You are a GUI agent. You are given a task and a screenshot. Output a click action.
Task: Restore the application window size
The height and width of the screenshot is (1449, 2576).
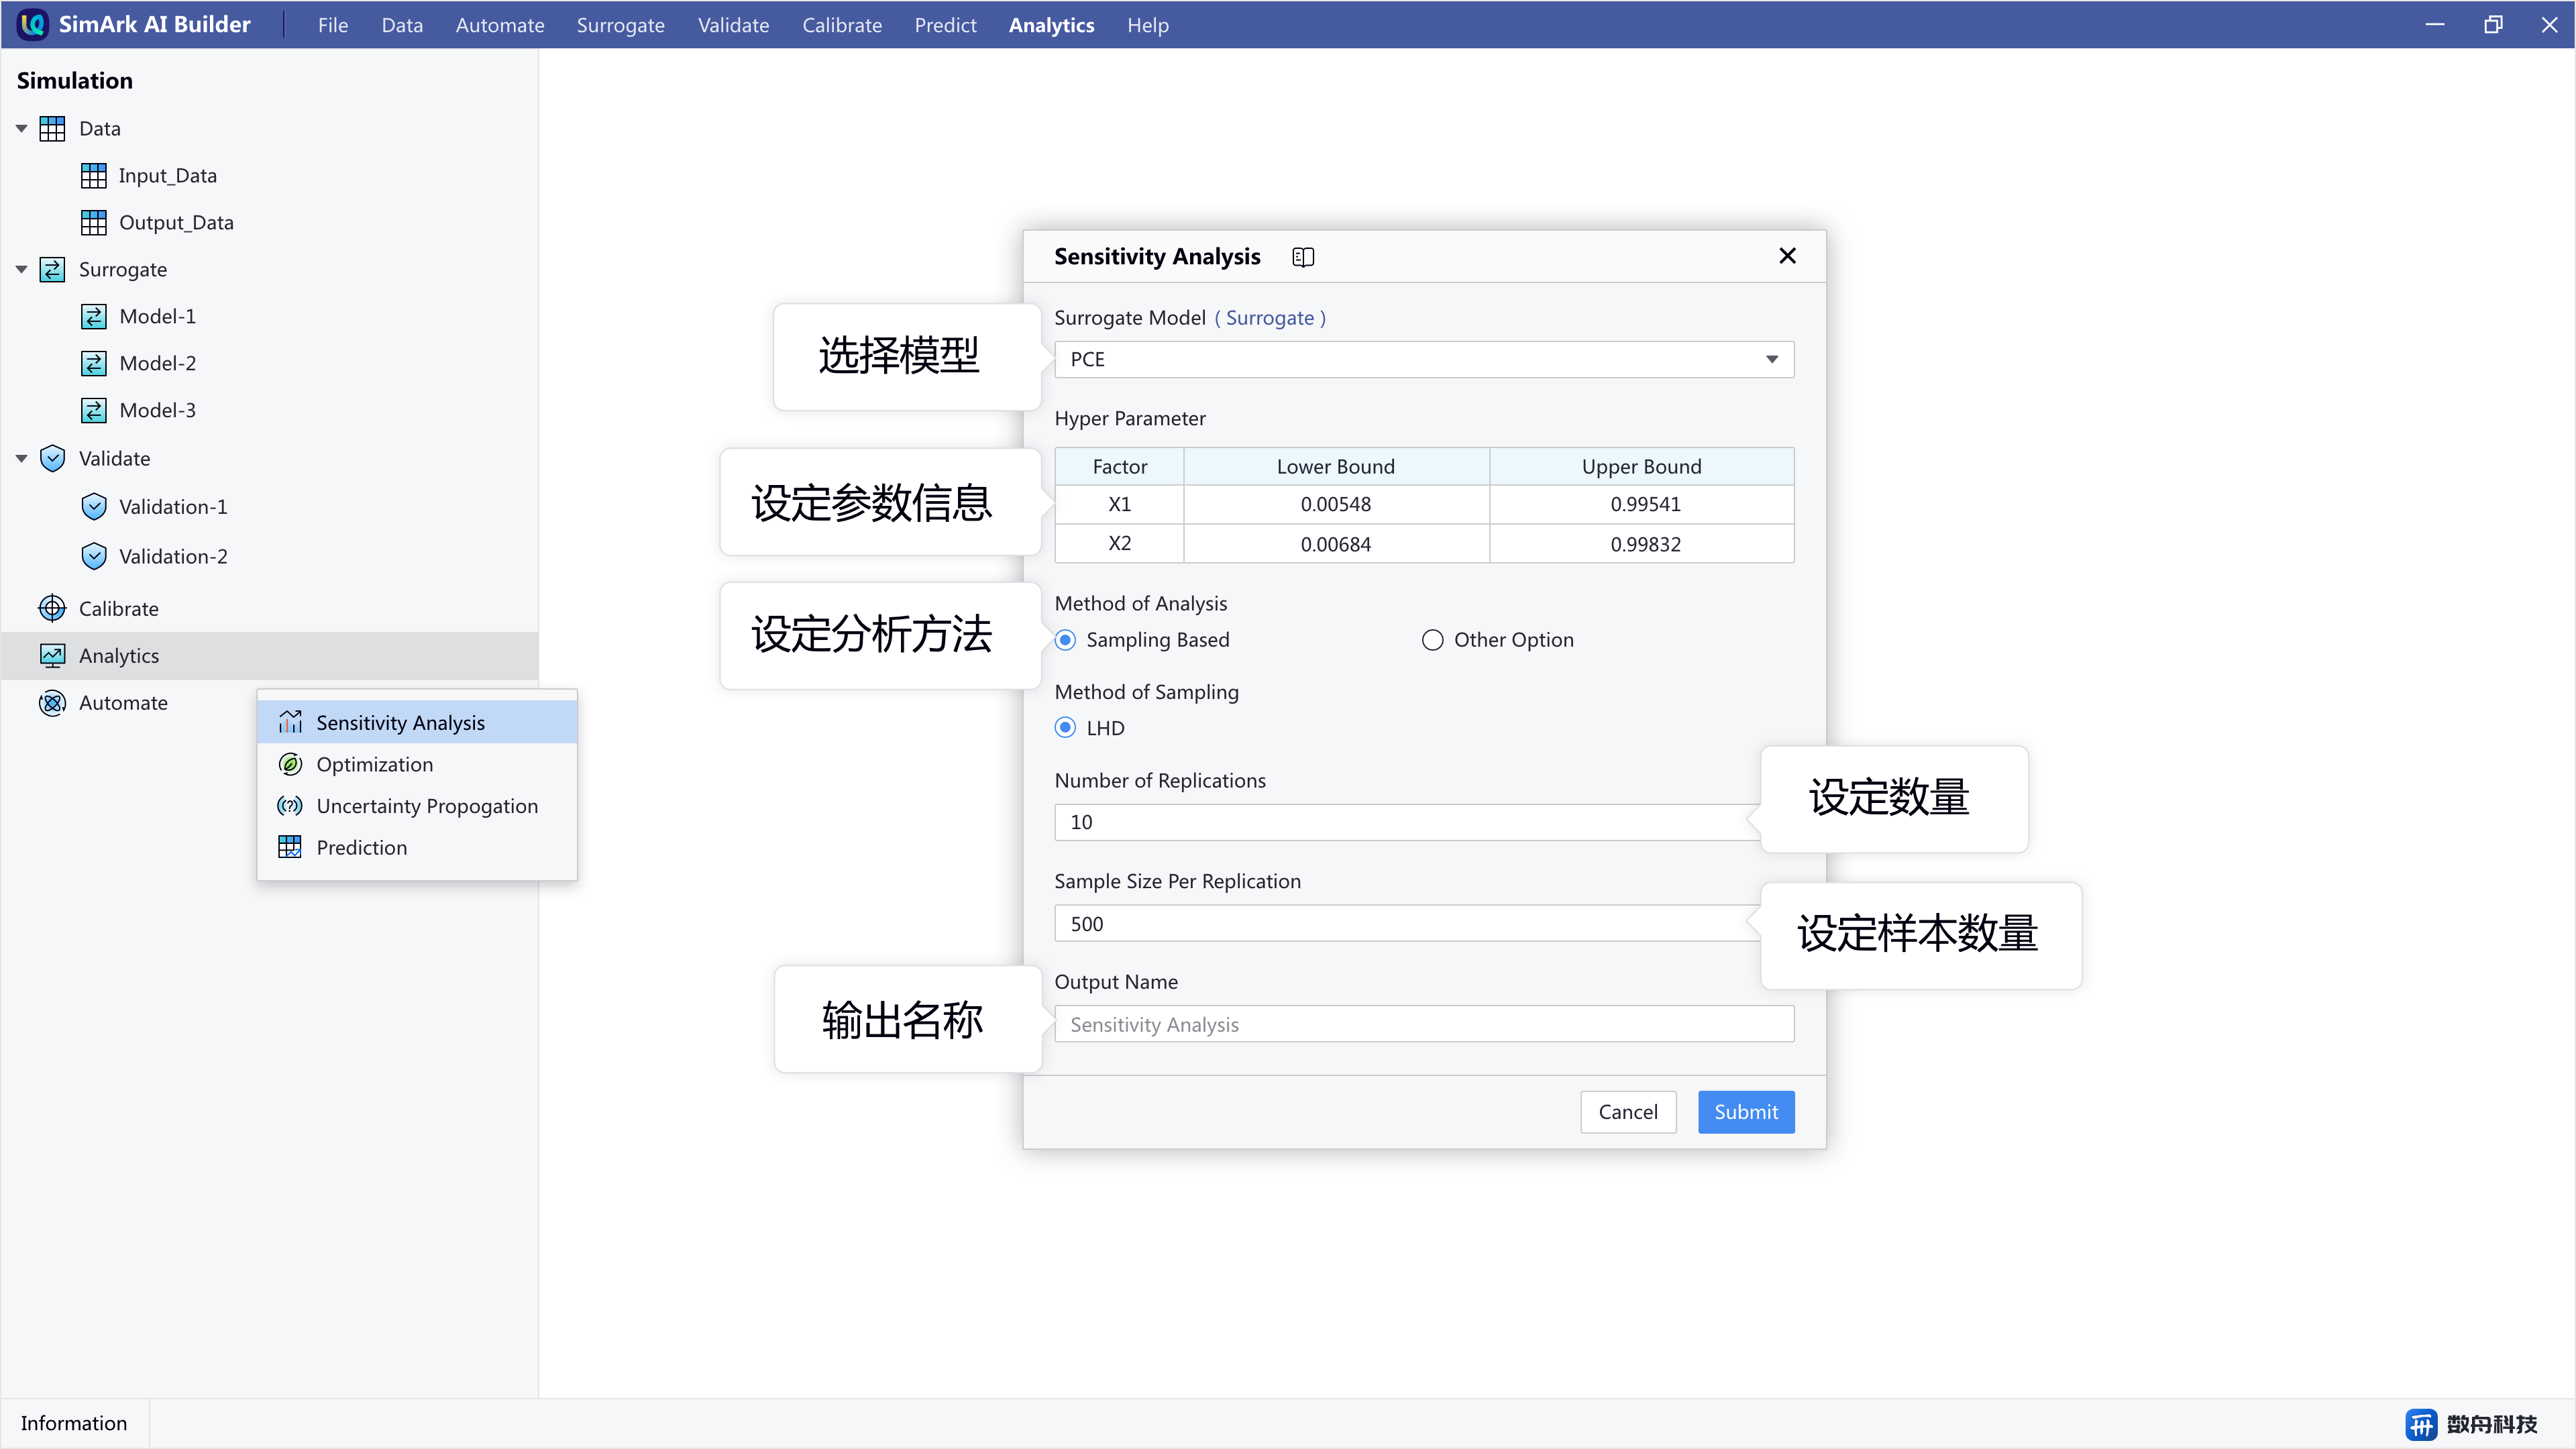(x=2493, y=24)
